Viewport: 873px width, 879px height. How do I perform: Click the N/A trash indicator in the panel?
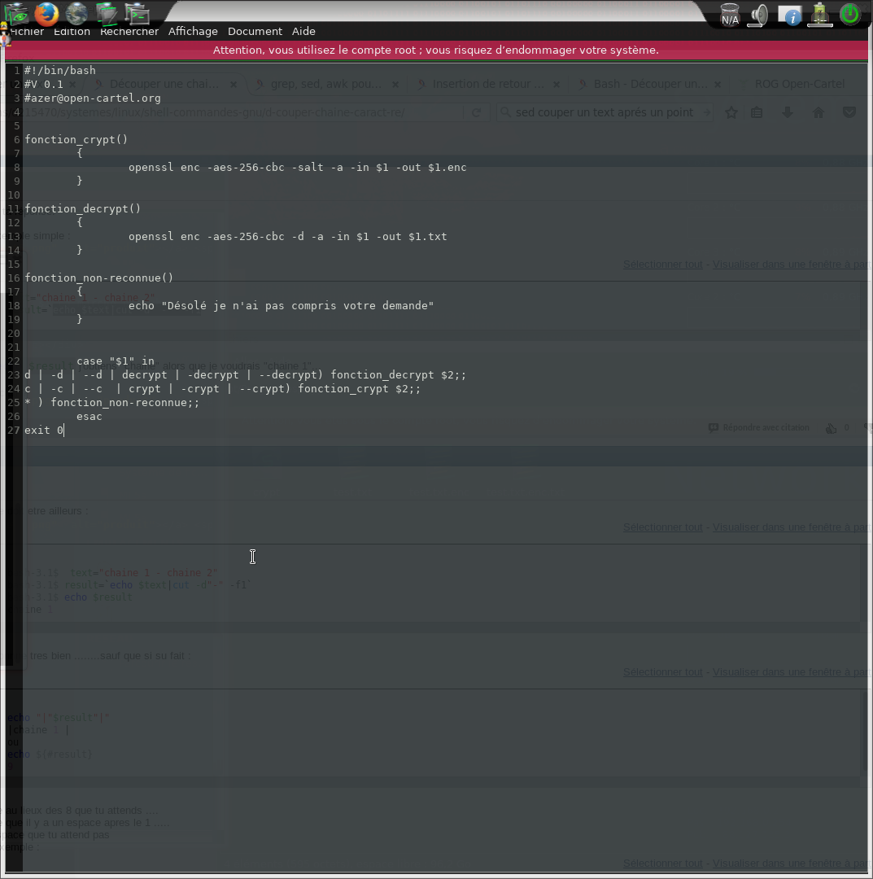(x=730, y=15)
